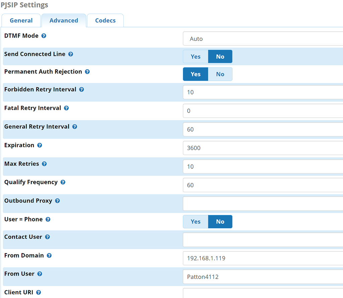Open the Expiration help tooltip
343x298 pixels.
coord(40,145)
